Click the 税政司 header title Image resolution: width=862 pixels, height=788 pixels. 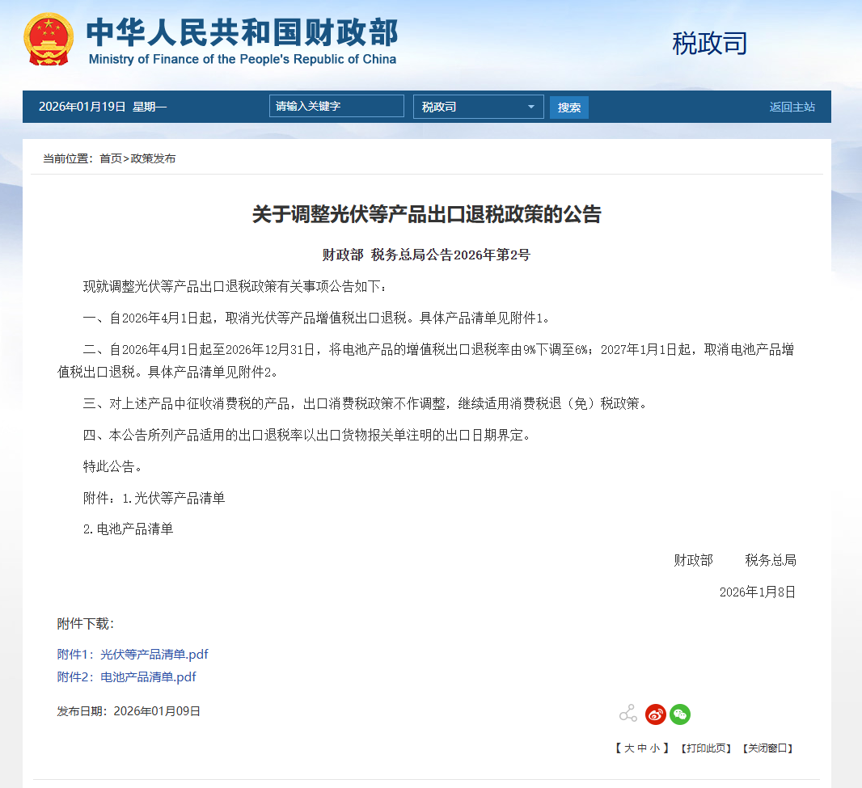(709, 44)
